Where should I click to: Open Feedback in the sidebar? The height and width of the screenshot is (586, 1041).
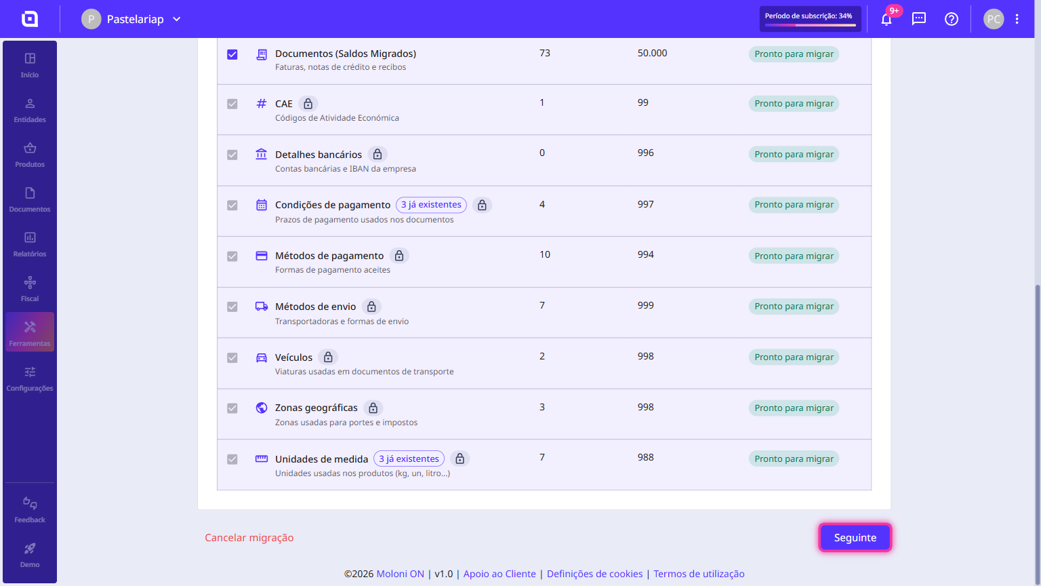30,510
